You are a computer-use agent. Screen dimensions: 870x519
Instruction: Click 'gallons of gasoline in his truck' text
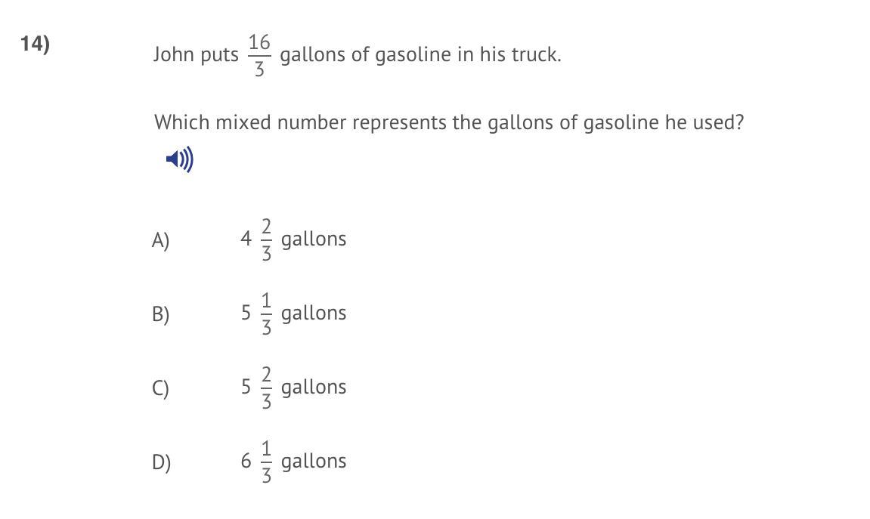click(x=420, y=54)
